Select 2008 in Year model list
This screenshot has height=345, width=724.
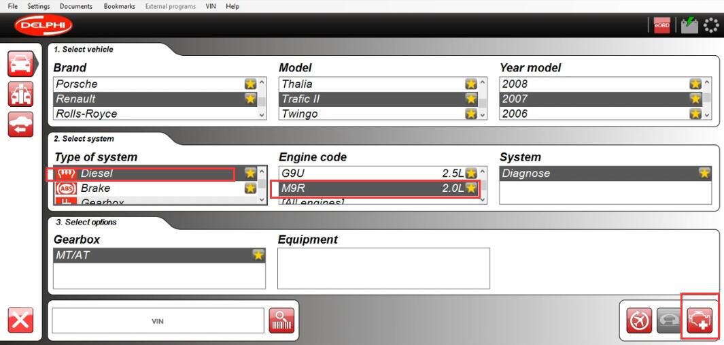[x=601, y=84]
